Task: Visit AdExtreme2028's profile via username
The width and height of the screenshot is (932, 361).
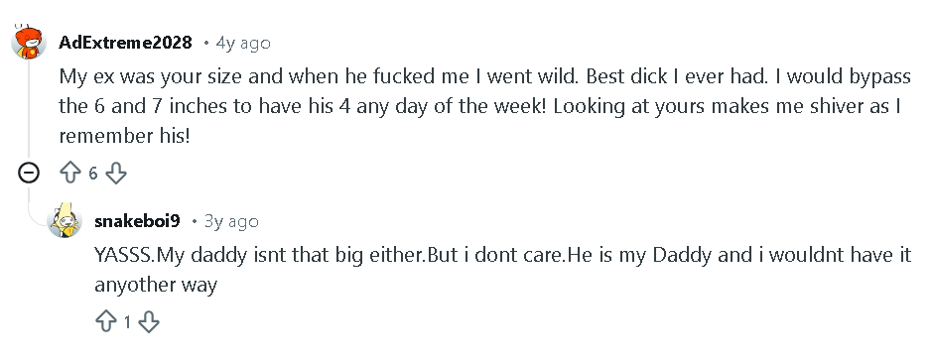Action: click(x=125, y=43)
